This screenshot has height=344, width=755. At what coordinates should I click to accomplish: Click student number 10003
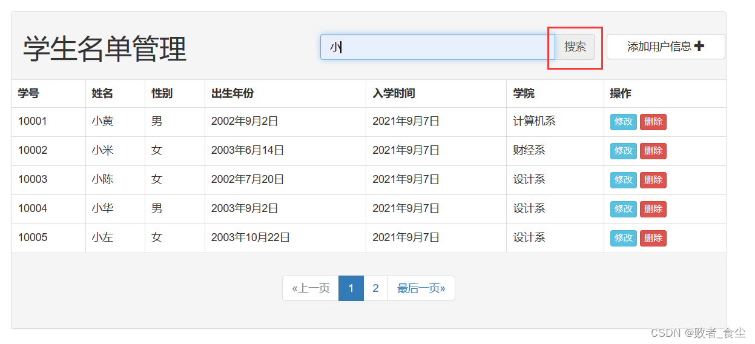[x=33, y=179]
